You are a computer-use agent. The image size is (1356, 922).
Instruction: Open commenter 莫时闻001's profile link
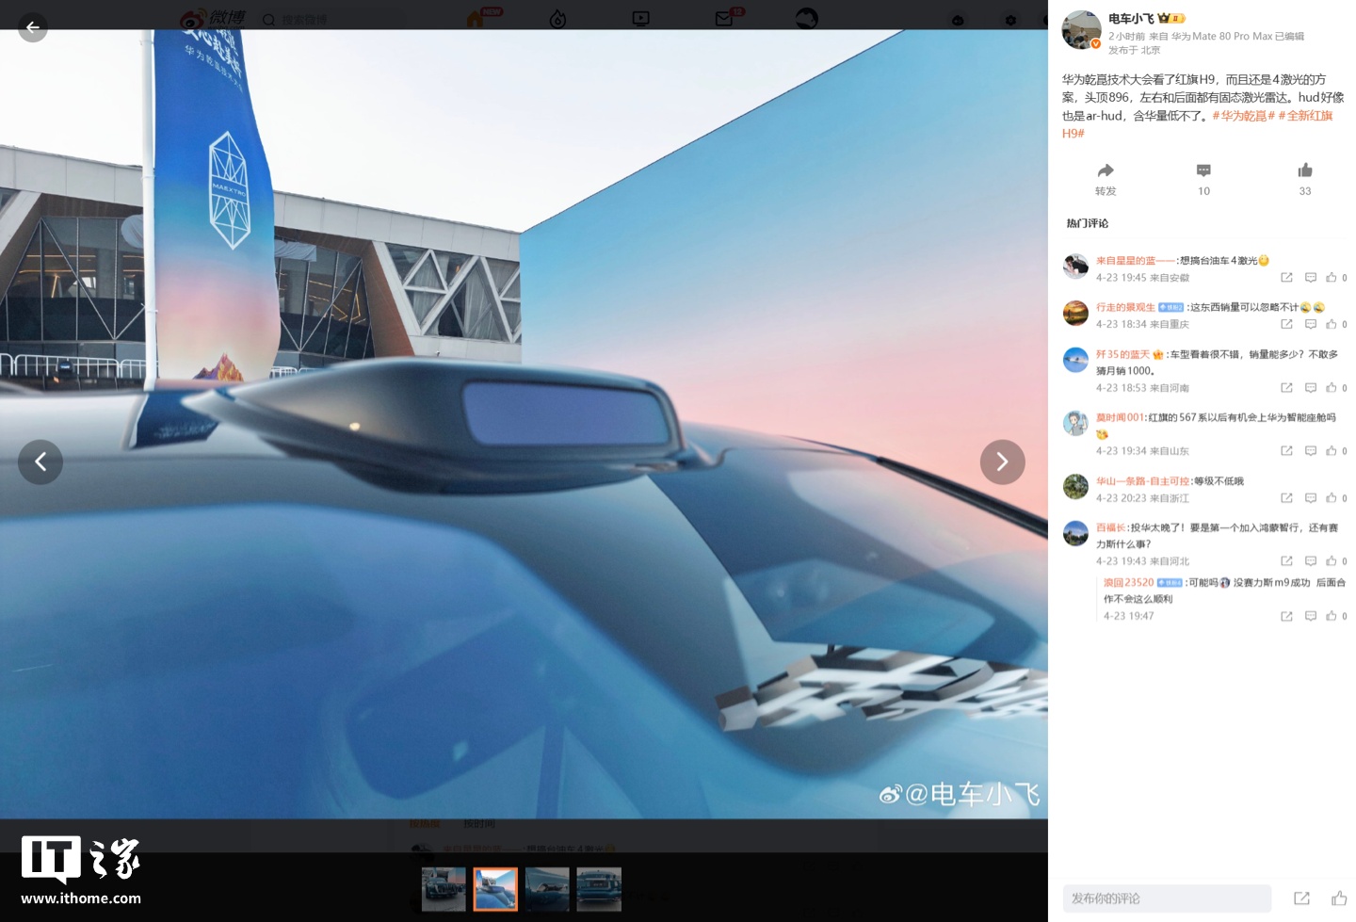(x=1120, y=417)
